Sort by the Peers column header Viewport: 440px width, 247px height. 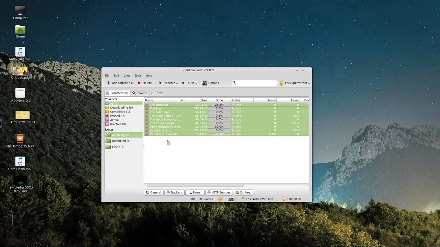point(288,100)
